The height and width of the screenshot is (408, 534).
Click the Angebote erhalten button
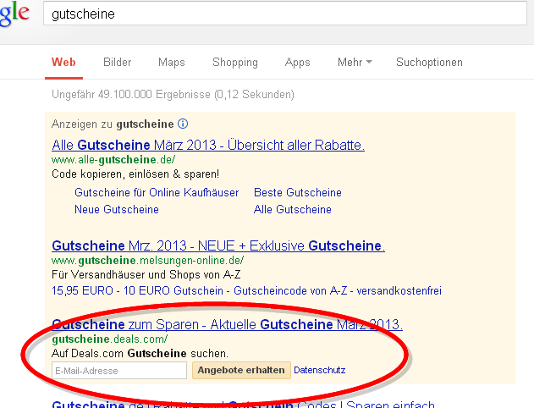coord(241,370)
